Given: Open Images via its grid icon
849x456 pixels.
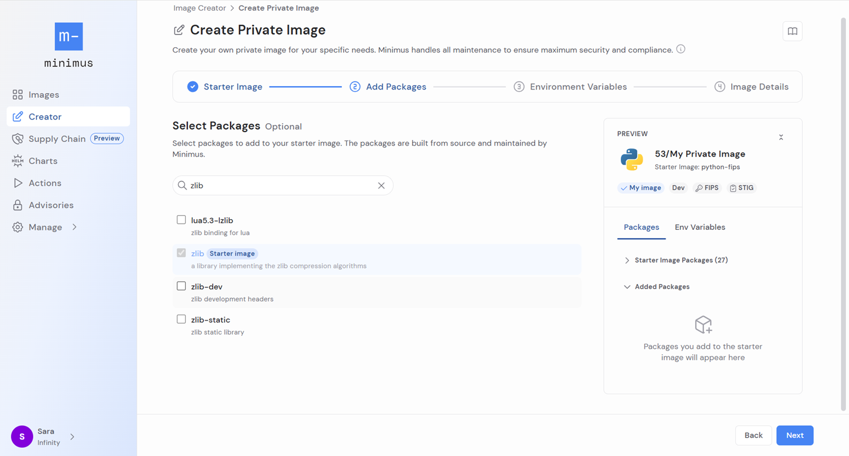Looking at the screenshot, I should pos(18,95).
